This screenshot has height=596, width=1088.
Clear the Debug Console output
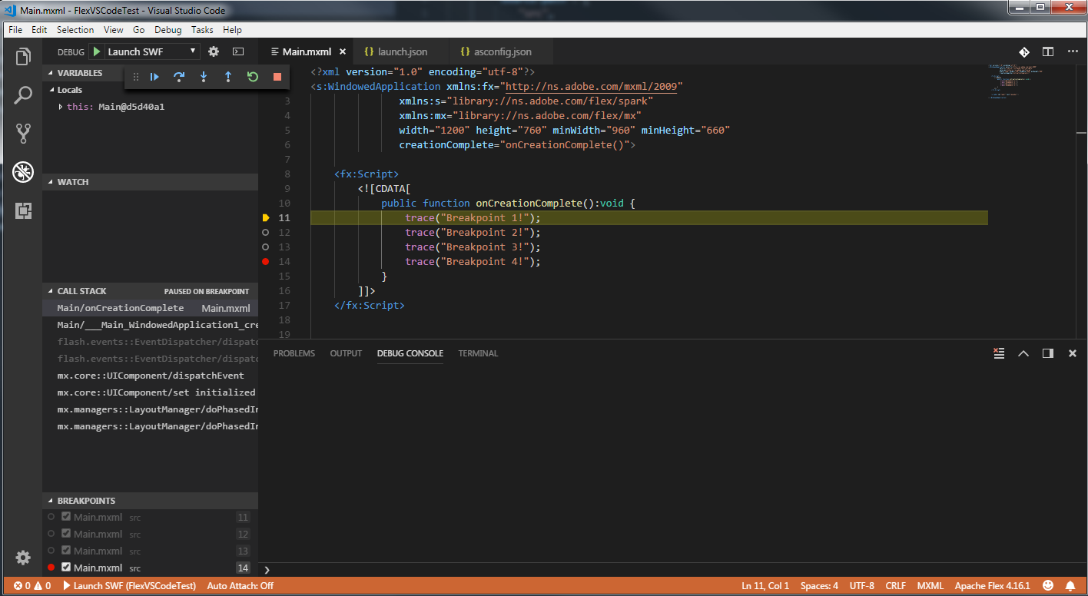click(x=999, y=353)
